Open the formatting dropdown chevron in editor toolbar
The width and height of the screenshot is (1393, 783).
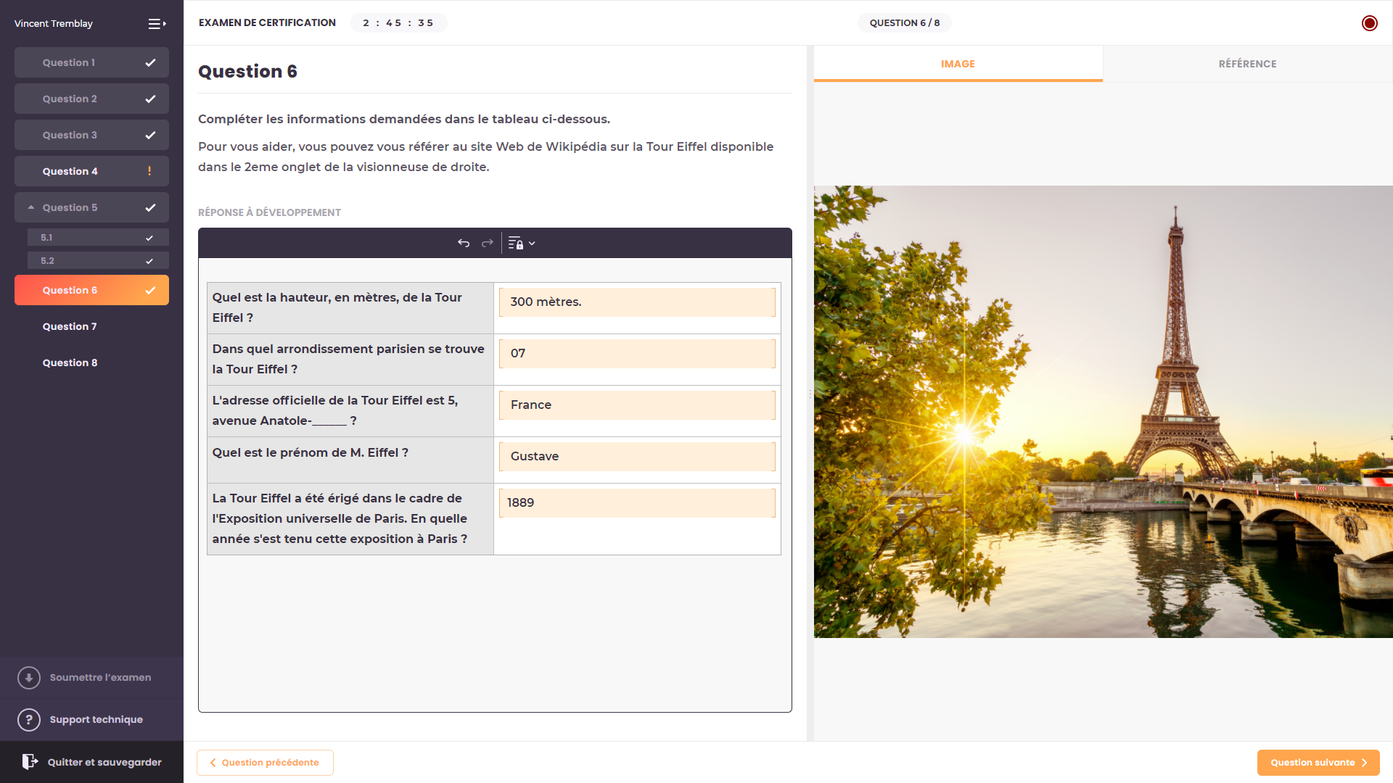point(533,243)
